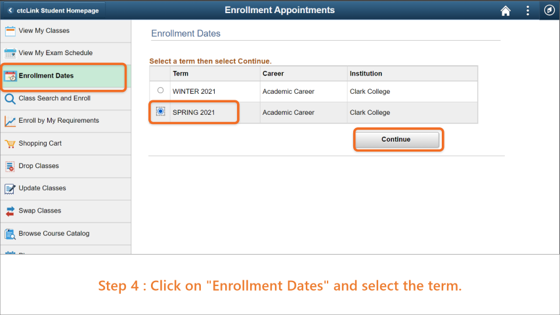Click the Swap Classes arrows icon
The height and width of the screenshot is (315, 560).
tap(10, 211)
